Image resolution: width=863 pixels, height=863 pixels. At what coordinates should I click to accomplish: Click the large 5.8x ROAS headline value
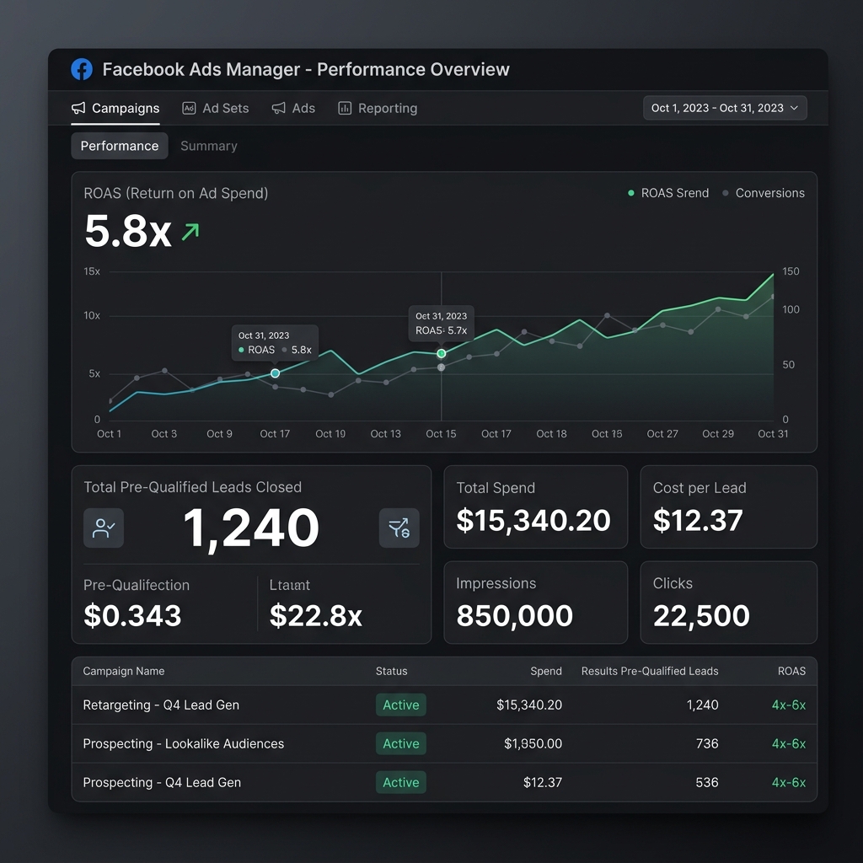coord(128,231)
